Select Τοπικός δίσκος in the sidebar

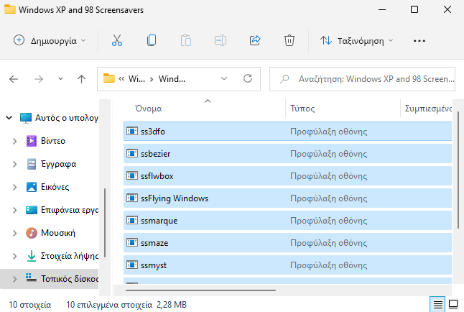[50, 279]
